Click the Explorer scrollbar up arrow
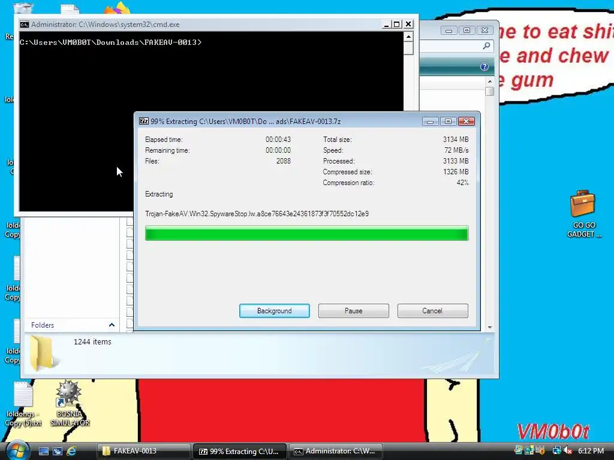The width and height of the screenshot is (614, 460). click(489, 81)
